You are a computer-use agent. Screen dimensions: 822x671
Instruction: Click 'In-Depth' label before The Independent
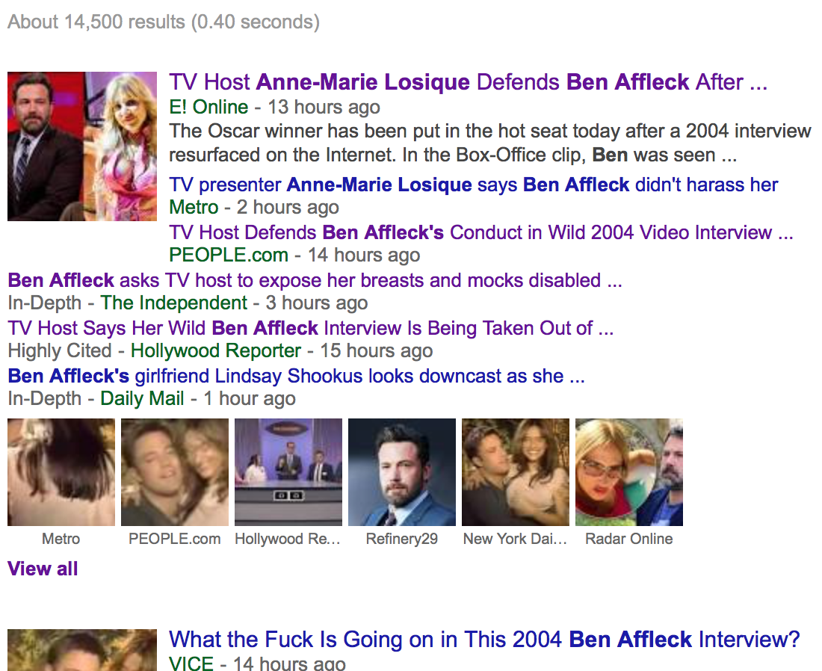click(x=45, y=303)
